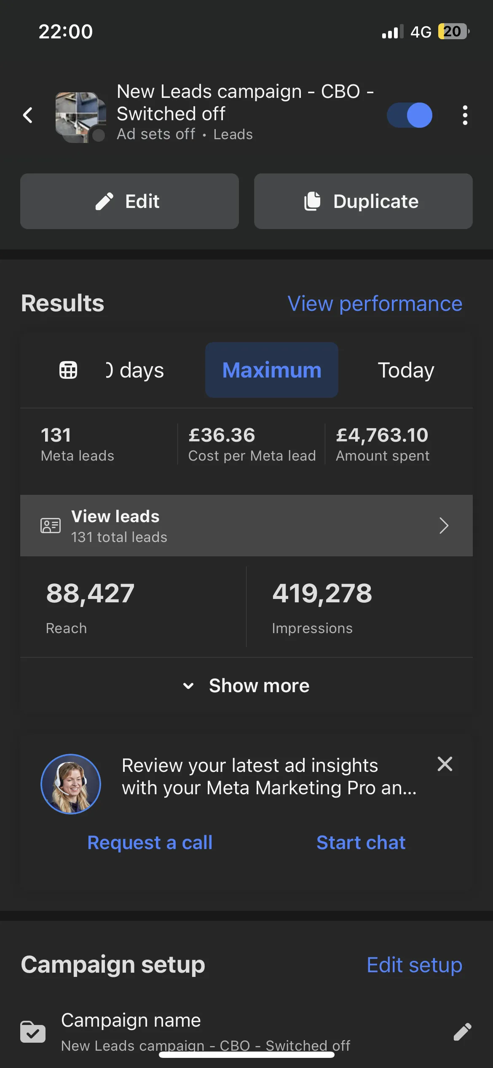Tap the pencil icon beside Campaign name
493x1068 pixels.
click(462, 1032)
